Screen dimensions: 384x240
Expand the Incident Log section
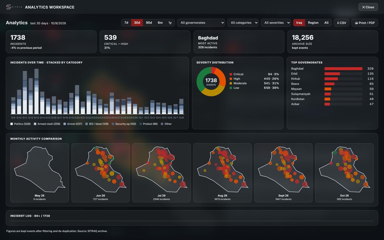tap(30, 216)
